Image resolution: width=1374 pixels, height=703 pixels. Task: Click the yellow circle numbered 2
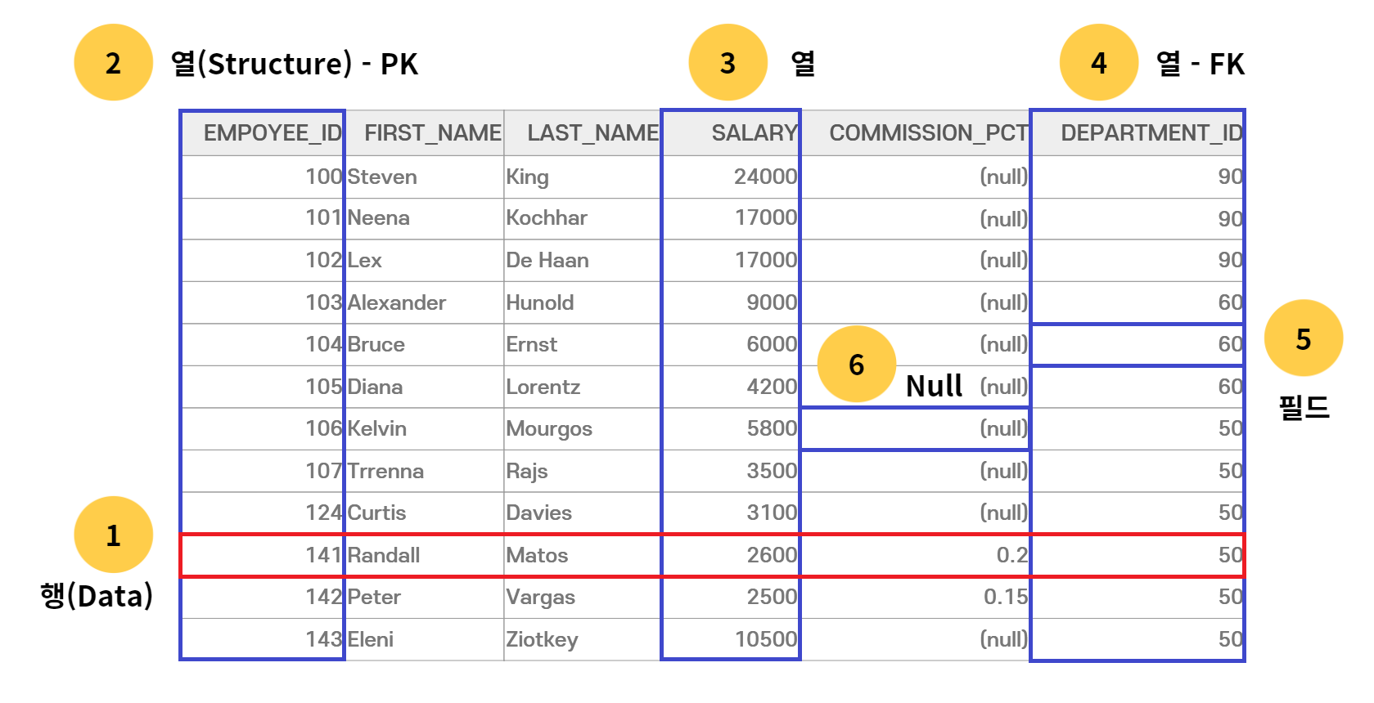(x=113, y=62)
